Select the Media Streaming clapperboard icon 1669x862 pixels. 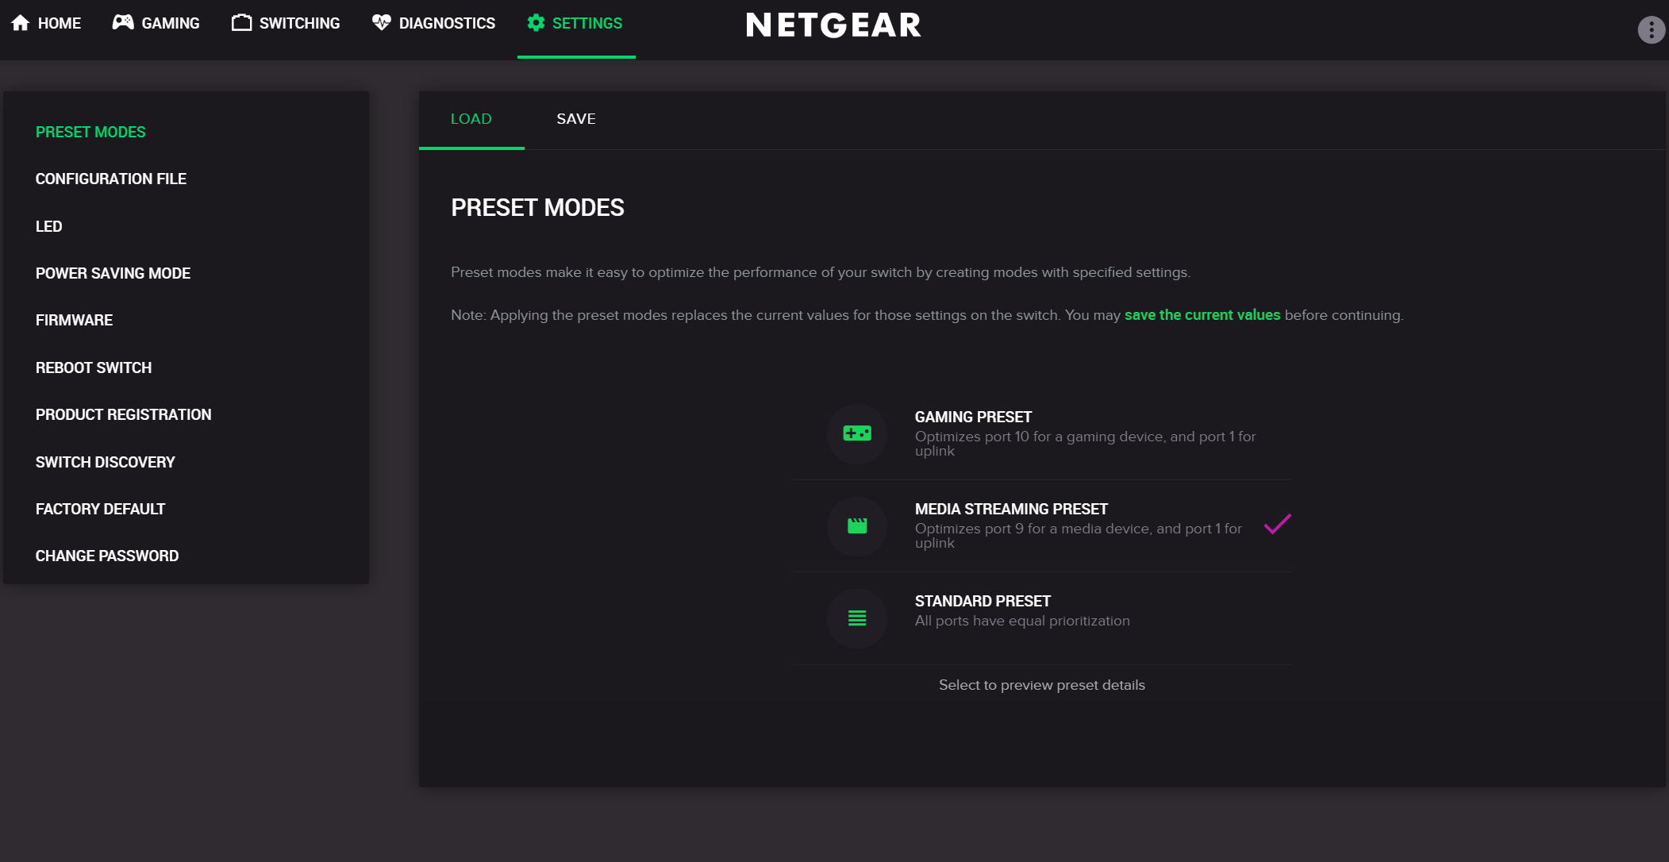pyautogui.click(x=857, y=525)
